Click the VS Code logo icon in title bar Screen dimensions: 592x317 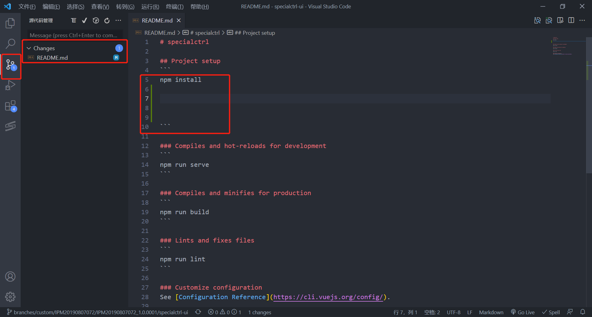(x=7, y=6)
